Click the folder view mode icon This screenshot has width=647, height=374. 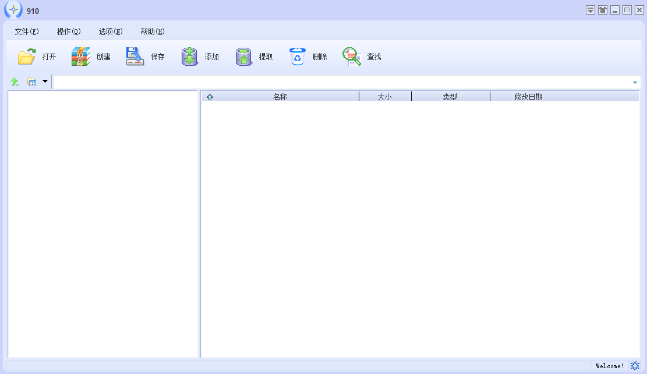tap(32, 82)
